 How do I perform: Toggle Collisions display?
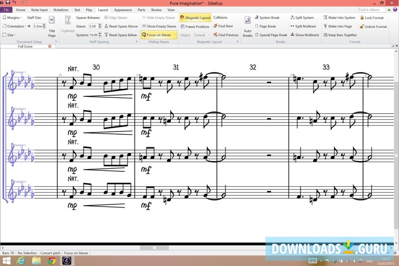[x=220, y=18]
